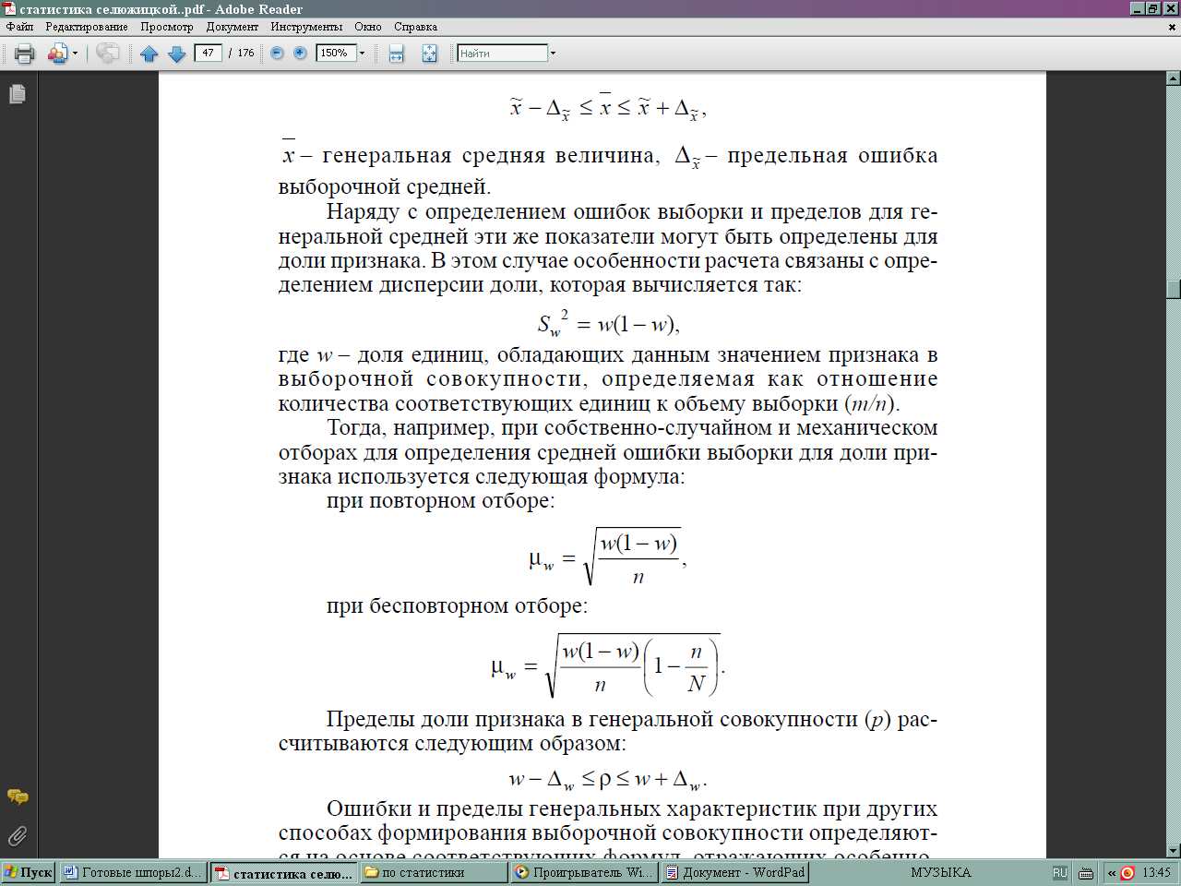Click the Adobe Reader icon in title bar
The height and width of the screenshot is (886, 1181).
[9, 8]
